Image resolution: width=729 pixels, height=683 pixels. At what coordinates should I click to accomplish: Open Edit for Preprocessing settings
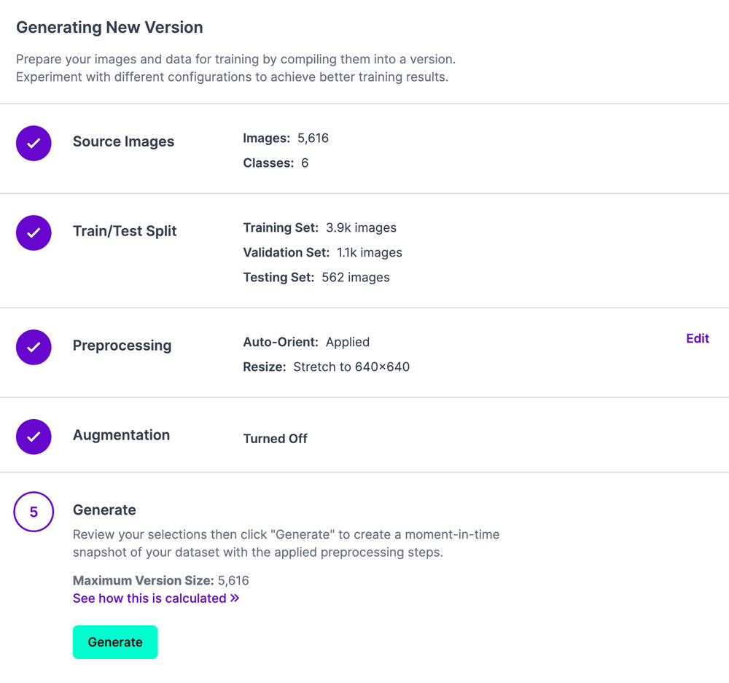pos(697,338)
